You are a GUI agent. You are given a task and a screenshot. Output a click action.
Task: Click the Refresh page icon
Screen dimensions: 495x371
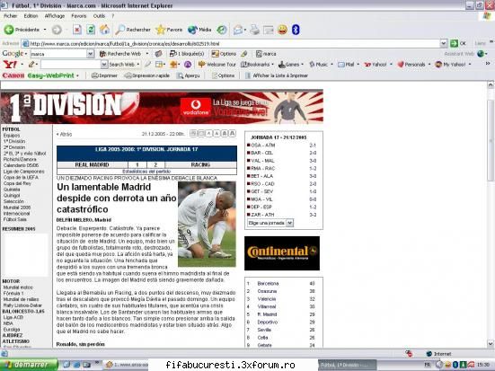point(91,30)
